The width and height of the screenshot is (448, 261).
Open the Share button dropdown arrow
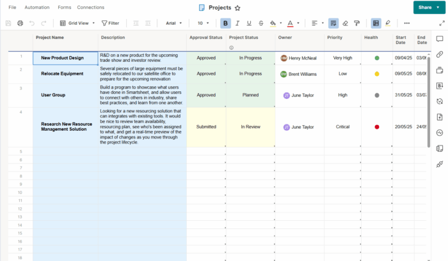pyautogui.click(x=438, y=8)
